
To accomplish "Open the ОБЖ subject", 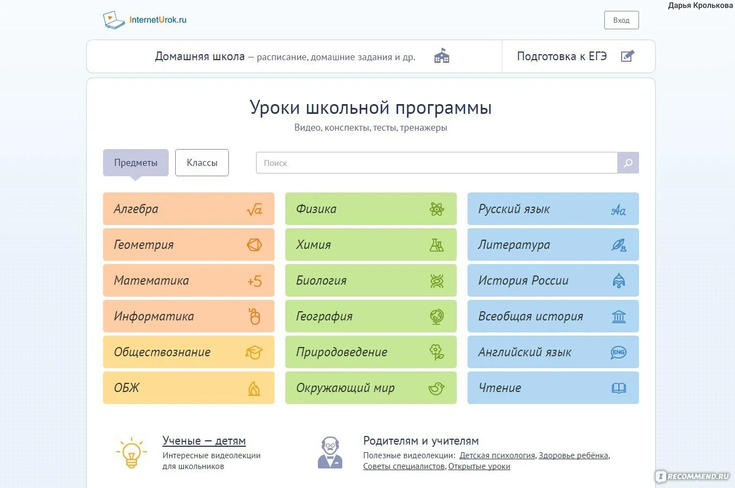I will pos(189,388).
